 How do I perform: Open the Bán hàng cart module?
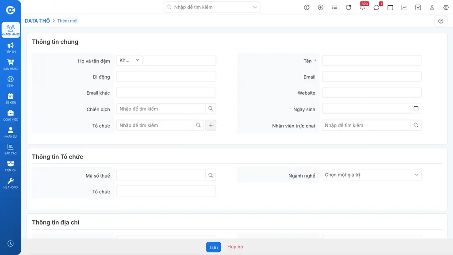(11, 65)
